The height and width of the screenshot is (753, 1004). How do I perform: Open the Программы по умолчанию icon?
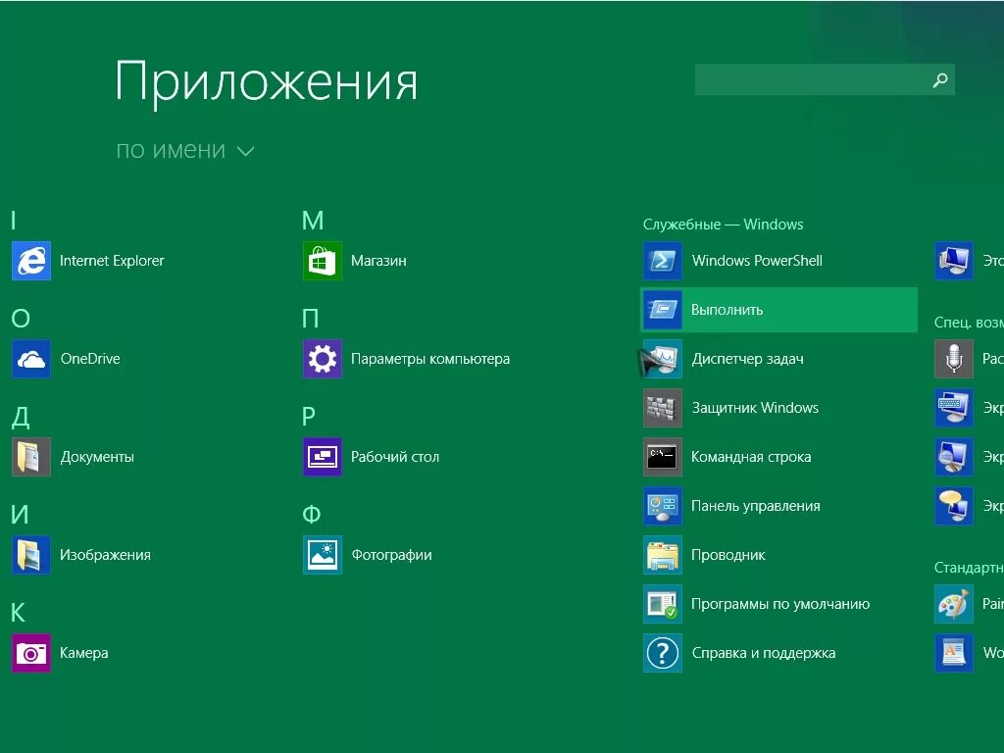663,604
